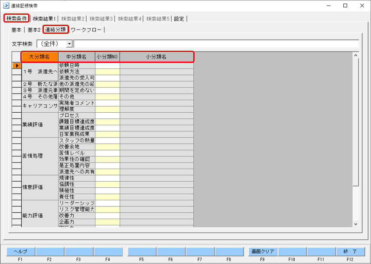371x264 pixels.
Task: Click the 苦情処理 major category cell
Action: pos(40,156)
